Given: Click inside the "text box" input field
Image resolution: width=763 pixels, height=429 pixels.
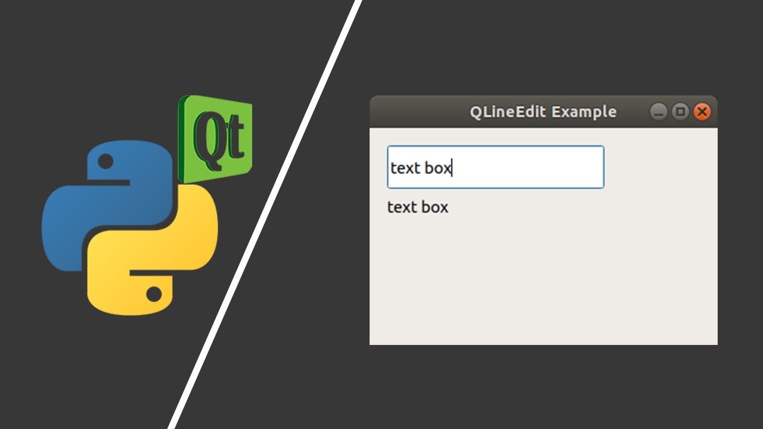Looking at the screenshot, I should [495, 167].
